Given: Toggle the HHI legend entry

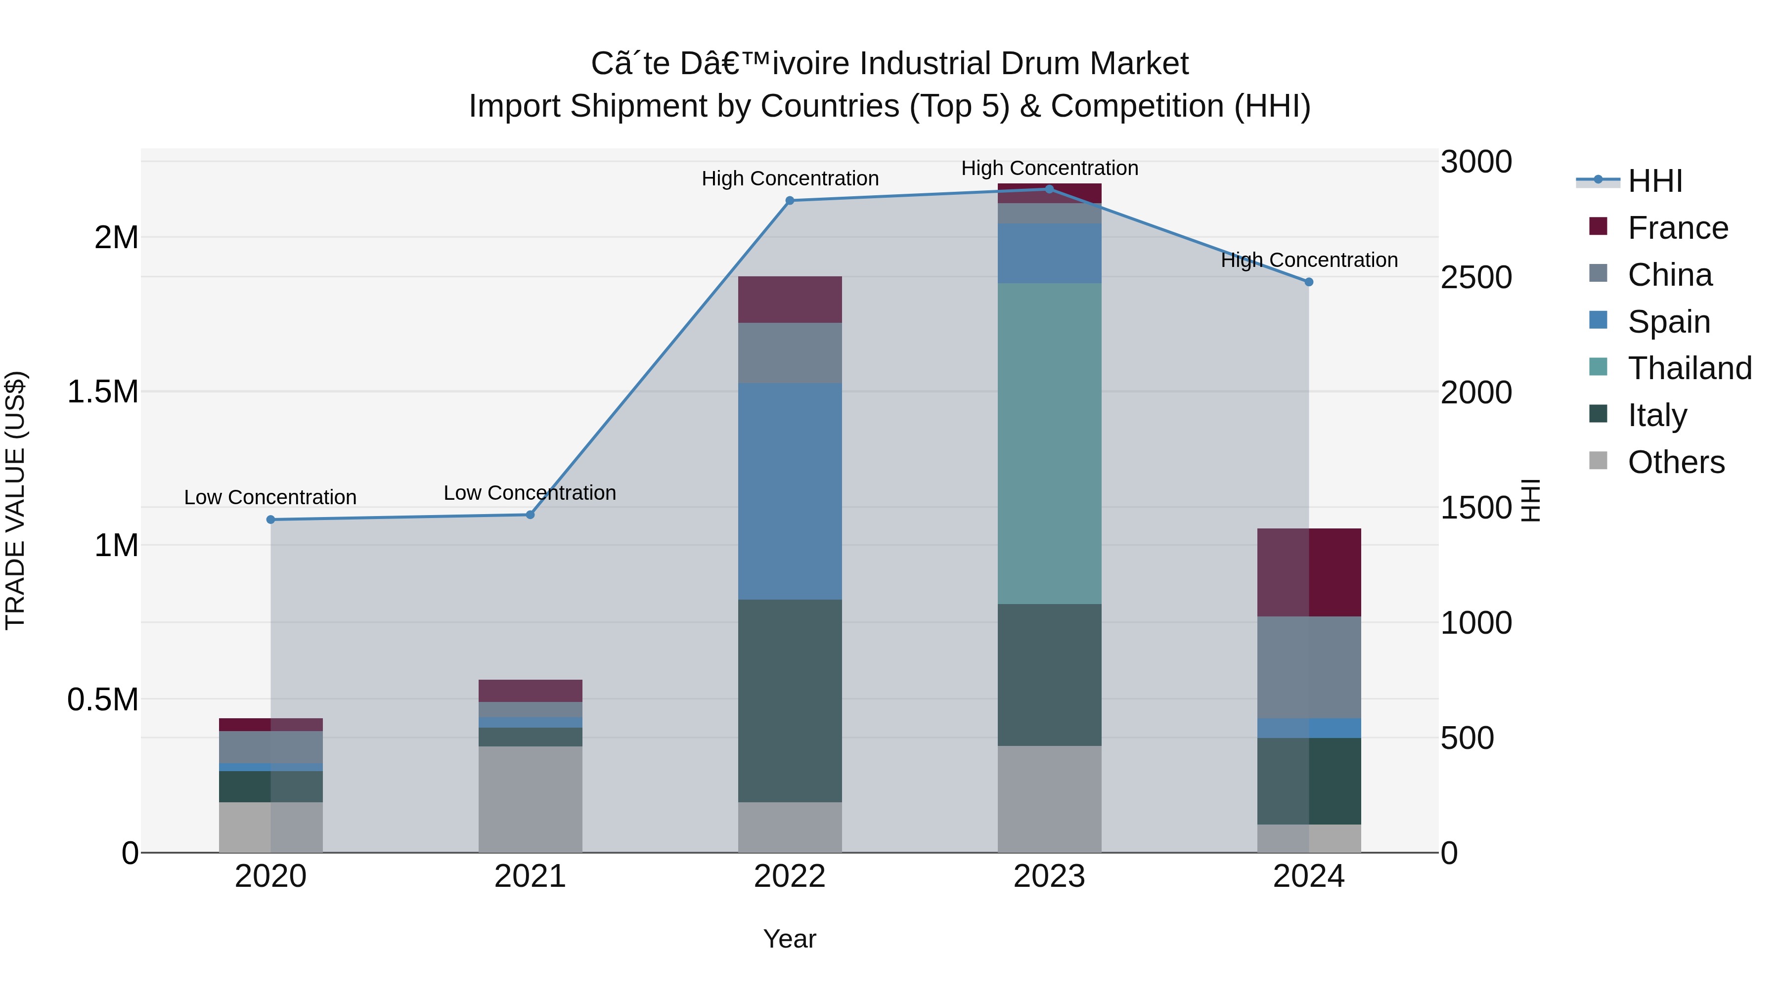Looking at the screenshot, I should pos(1628,181).
